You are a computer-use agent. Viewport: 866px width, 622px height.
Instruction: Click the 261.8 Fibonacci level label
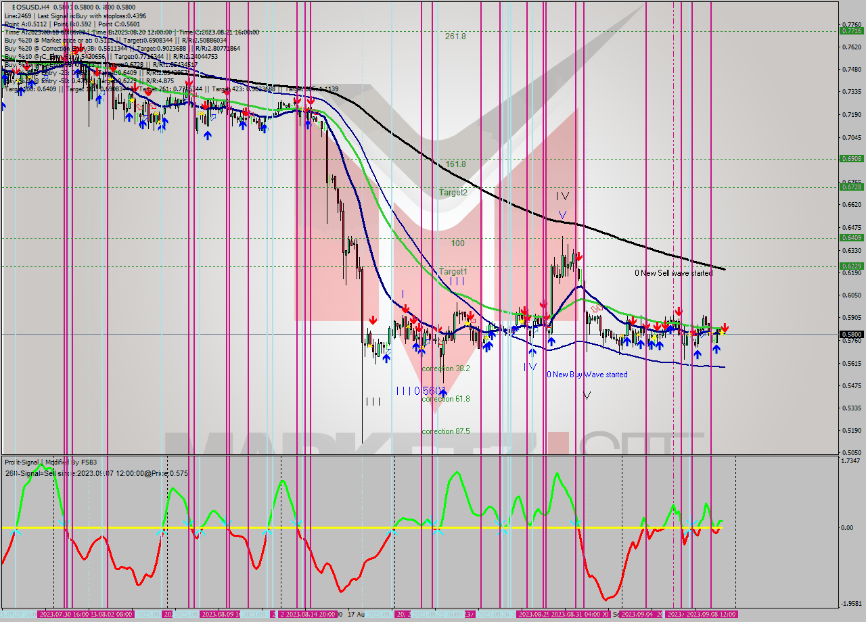point(455,37)
